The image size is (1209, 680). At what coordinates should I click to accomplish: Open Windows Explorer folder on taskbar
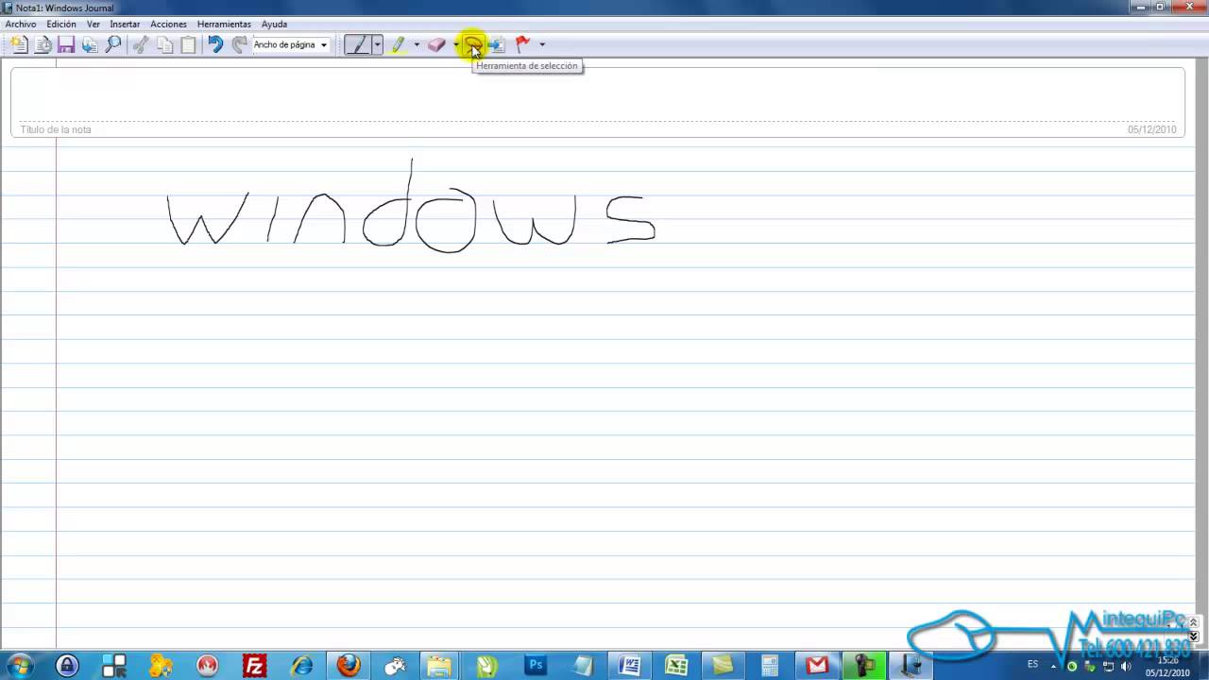439,665
